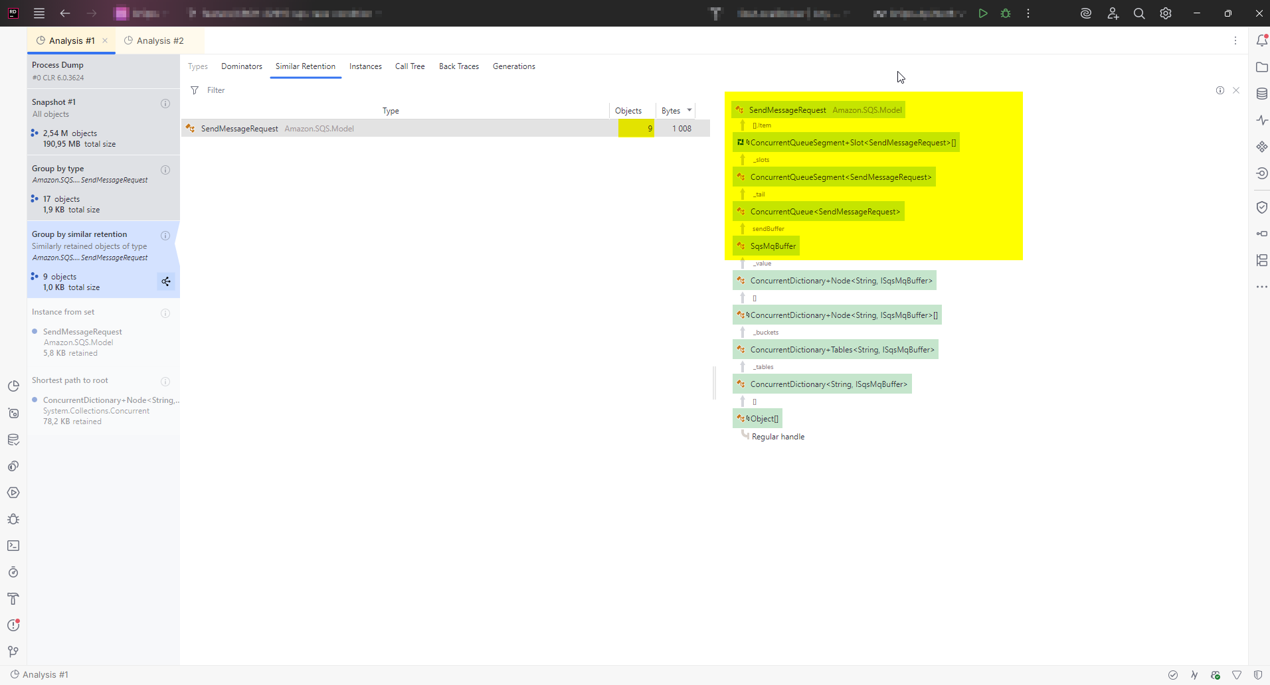The width and height of the screenshot is (1270, 685).
Task: Click the filter funnel icon
Action: point(195,90)
